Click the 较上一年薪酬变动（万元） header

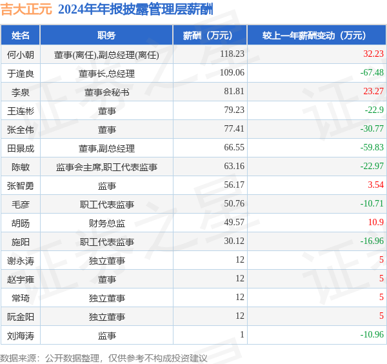[317, 35]
